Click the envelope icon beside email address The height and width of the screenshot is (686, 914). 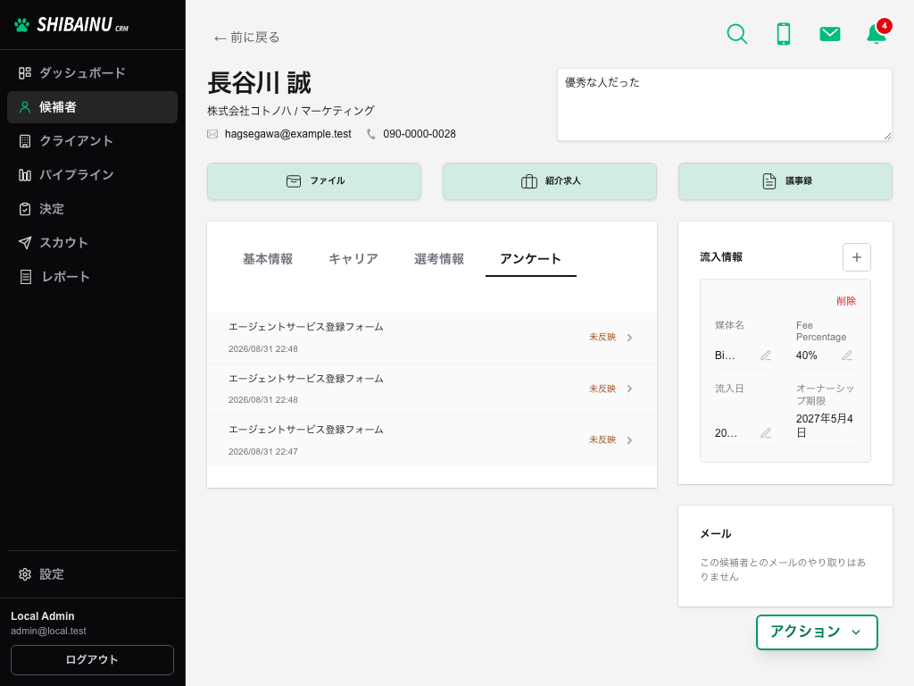pyautogui.click(x=212, y=134)
